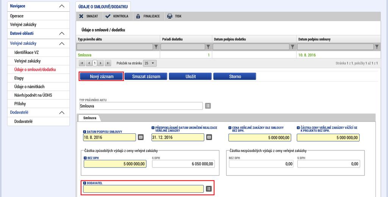This screenshot has width=388, height=197.
Task: Open list picker next to Typ právního aktu
Action: (x=208, y=106)
